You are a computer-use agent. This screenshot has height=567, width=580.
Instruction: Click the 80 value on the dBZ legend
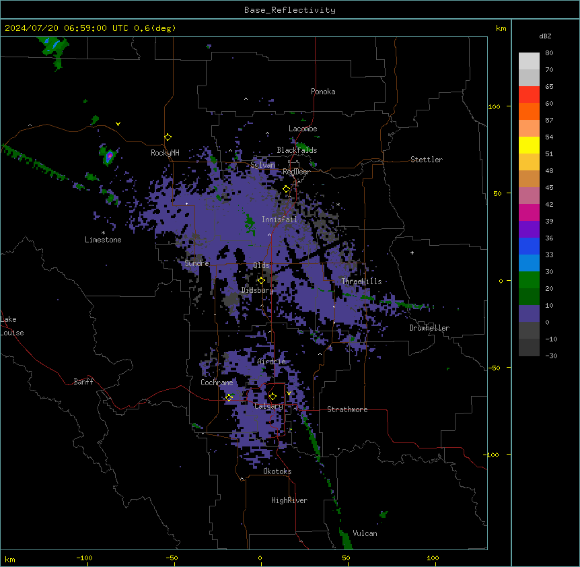click(549, 53)
